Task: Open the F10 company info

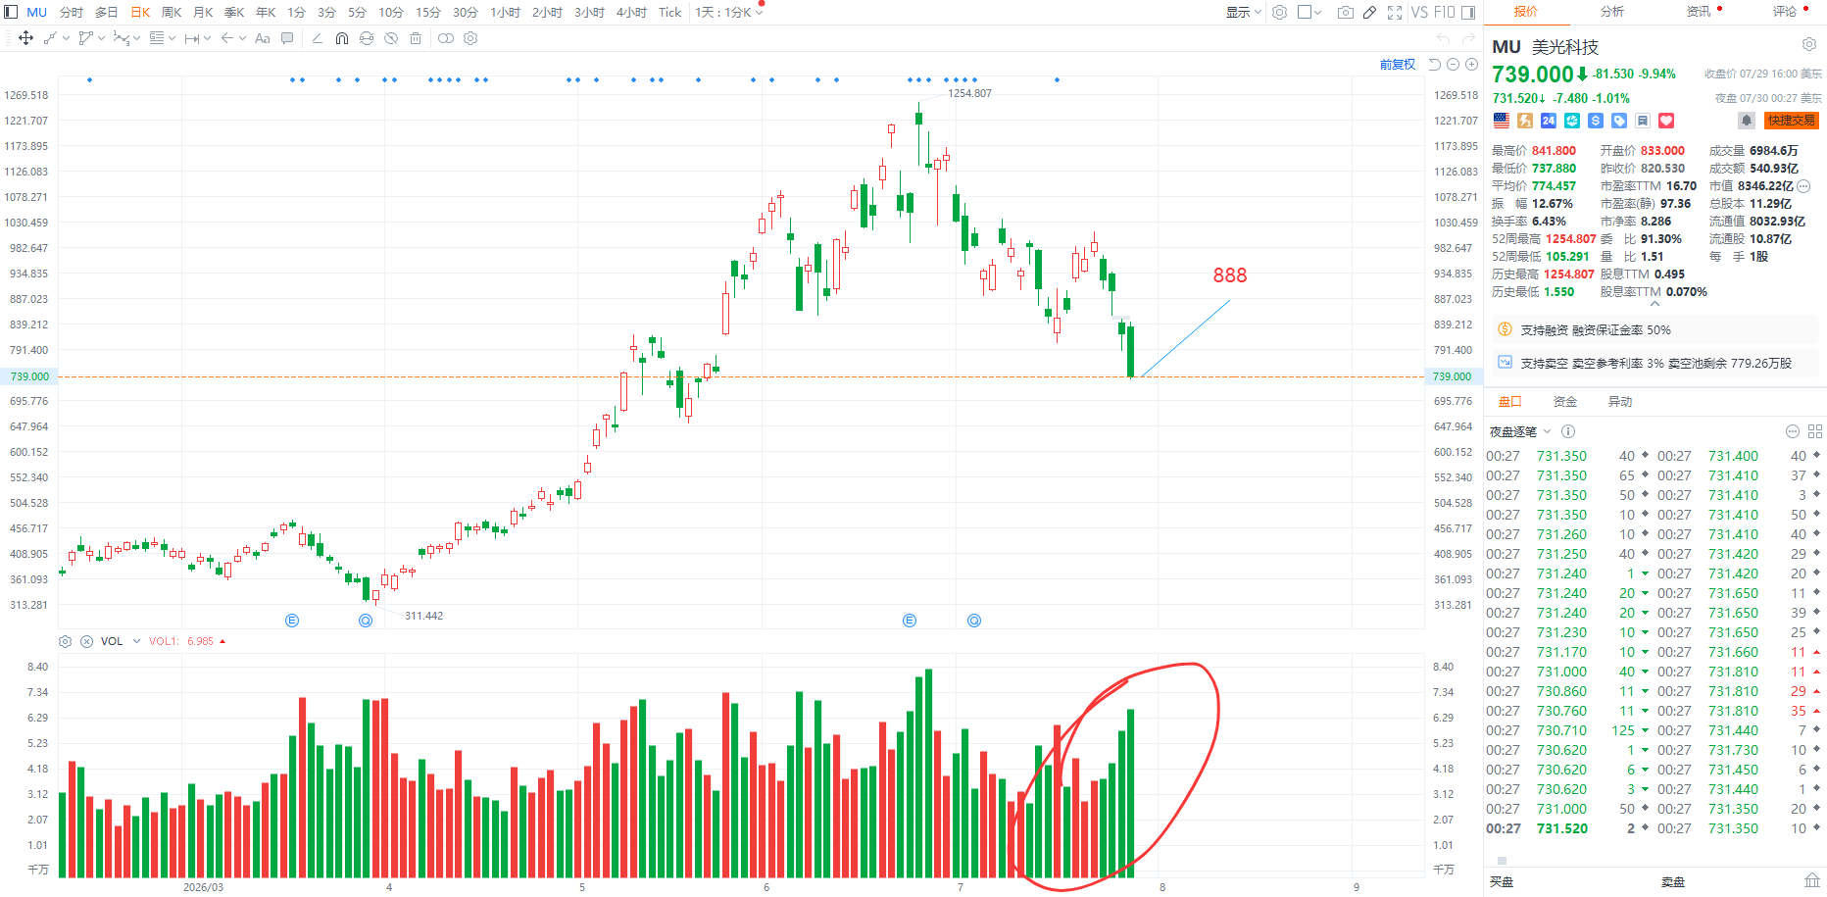Action: 1444,12
